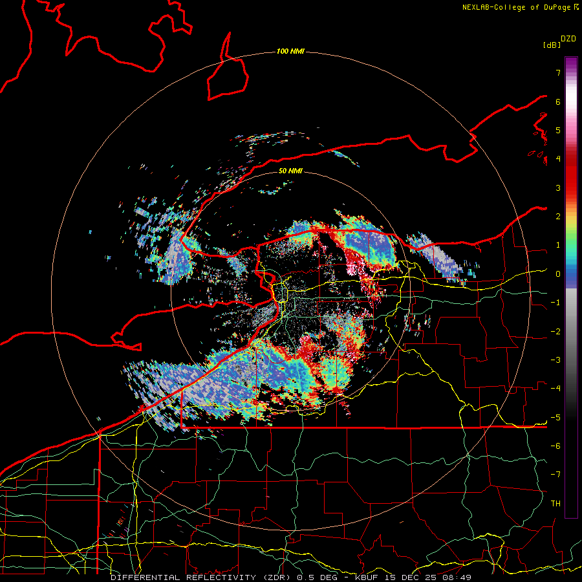The height and width of the screenshot is (582, 582).
Task: Click the 2 value on the color scale
Action: coord(558,217)
